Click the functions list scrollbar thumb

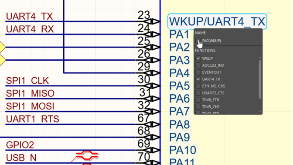260,79
